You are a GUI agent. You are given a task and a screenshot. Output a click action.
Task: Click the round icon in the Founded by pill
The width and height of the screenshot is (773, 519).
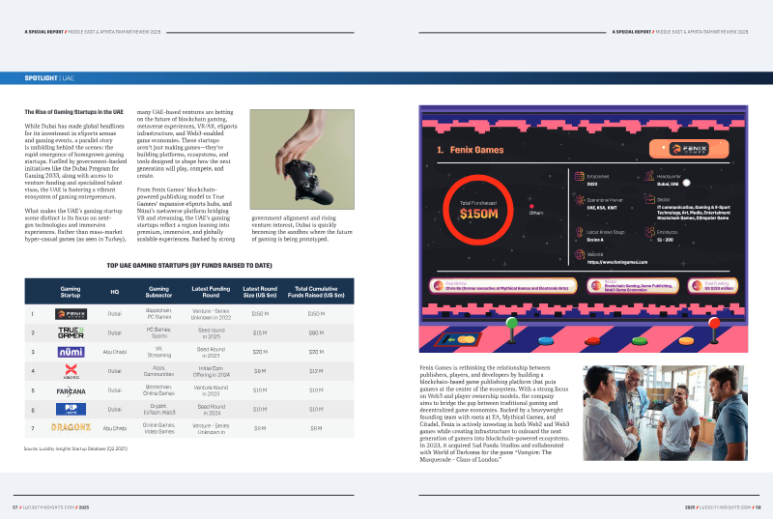point(438,286)
